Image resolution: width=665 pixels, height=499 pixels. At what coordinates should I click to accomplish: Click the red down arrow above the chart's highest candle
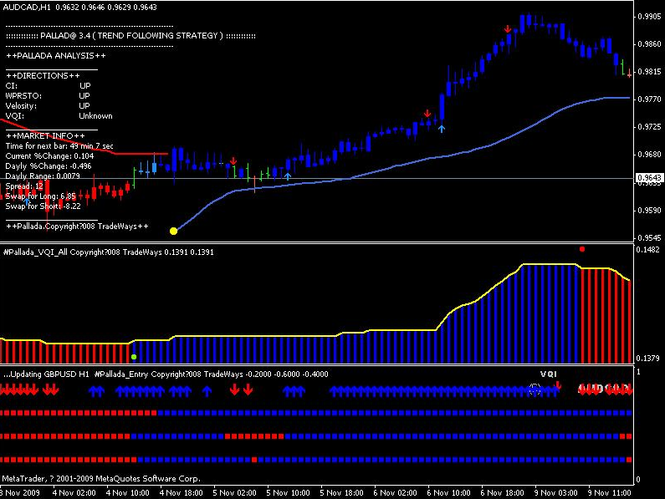coord(508,30)
